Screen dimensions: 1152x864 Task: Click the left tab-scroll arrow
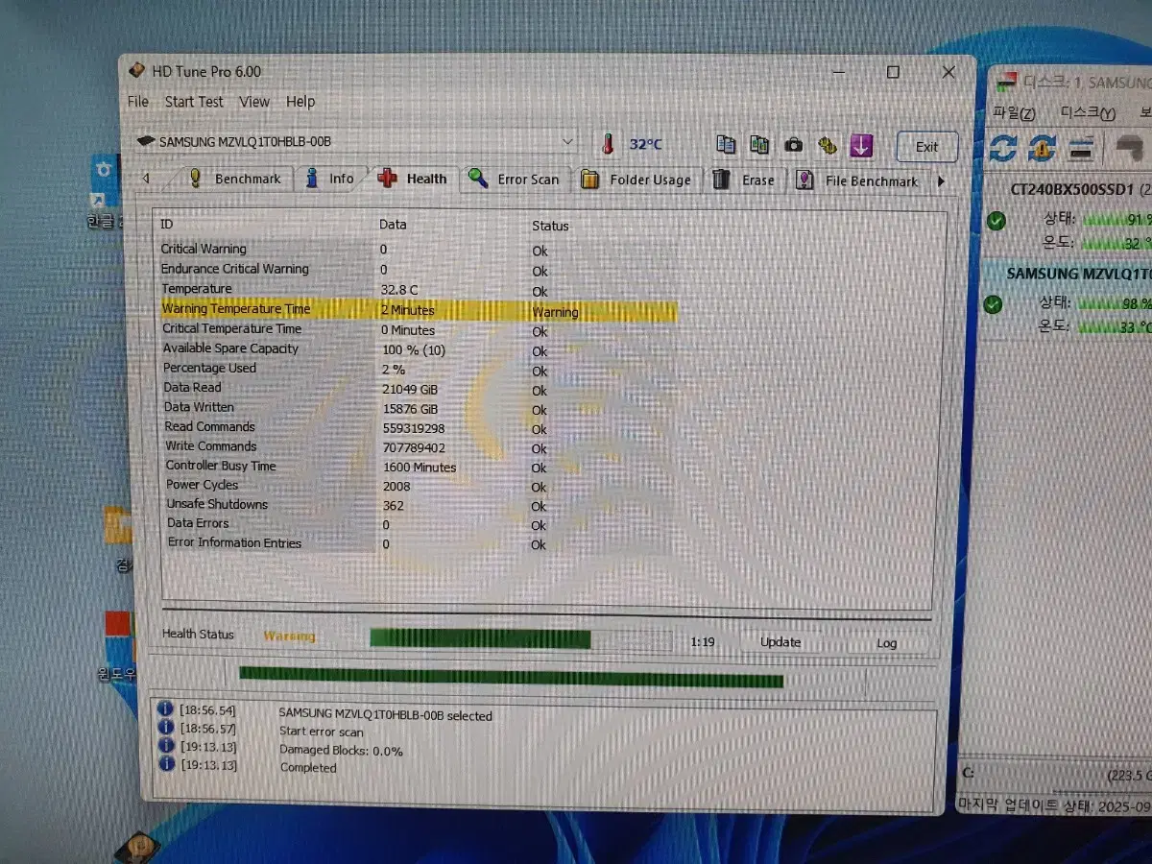point(146,179)
